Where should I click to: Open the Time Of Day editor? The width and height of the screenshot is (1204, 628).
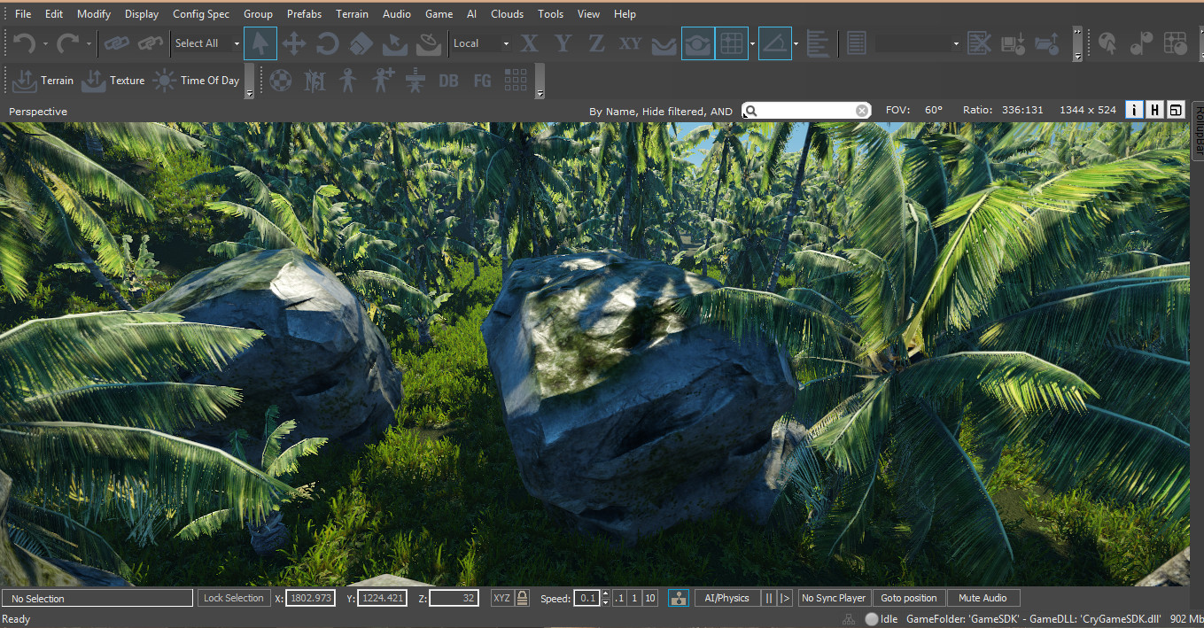click(x=198, y=81)
